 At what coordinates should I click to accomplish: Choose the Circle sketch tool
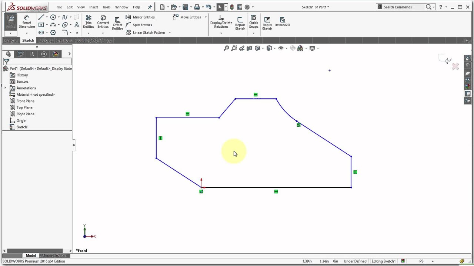53,17
